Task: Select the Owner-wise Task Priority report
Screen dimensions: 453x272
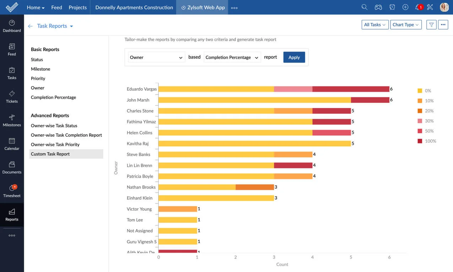Action: pos(55,145)
